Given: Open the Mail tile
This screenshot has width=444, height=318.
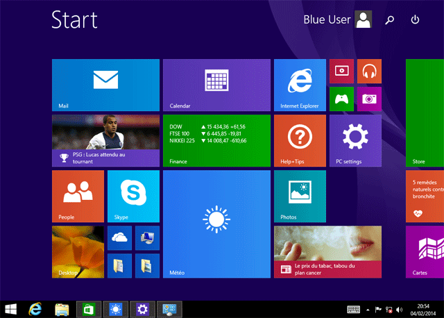Looking at the screenshot, I should (105, 85).
